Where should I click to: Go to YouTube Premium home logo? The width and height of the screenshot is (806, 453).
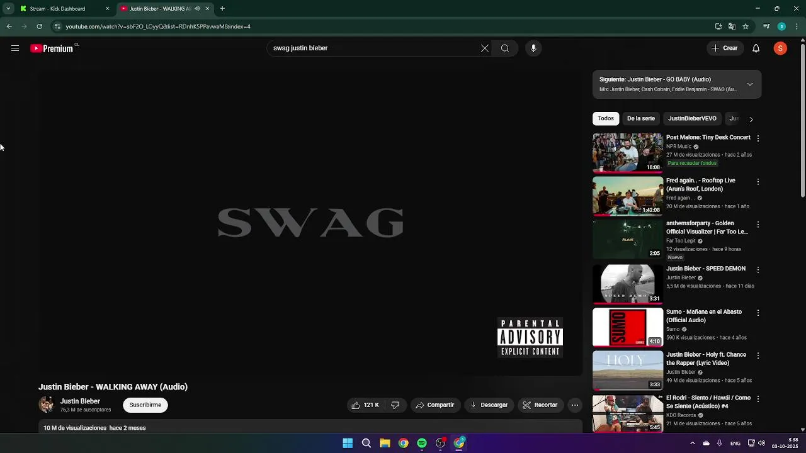pos(53,48)
